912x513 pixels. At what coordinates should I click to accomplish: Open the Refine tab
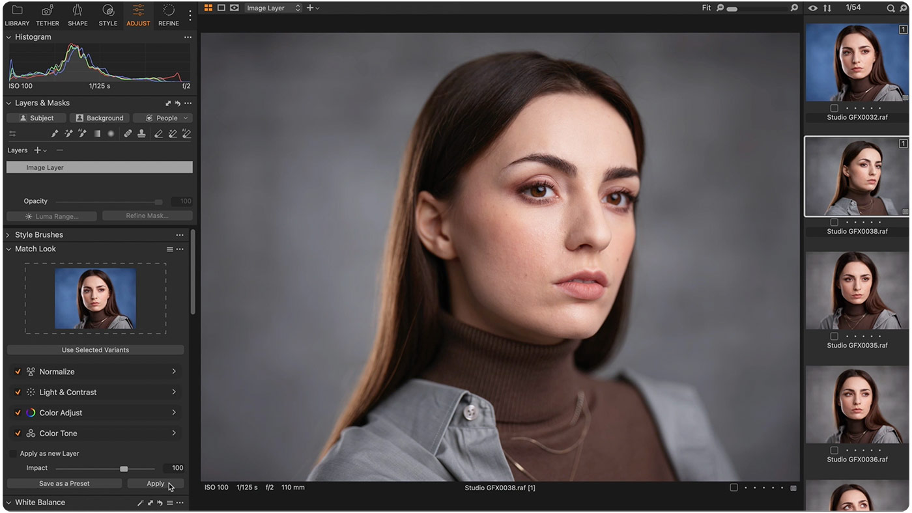click(169, 15)
